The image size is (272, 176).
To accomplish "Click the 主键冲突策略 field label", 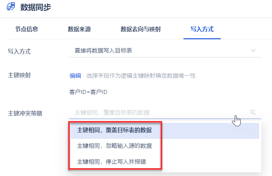I will (25, 113).
